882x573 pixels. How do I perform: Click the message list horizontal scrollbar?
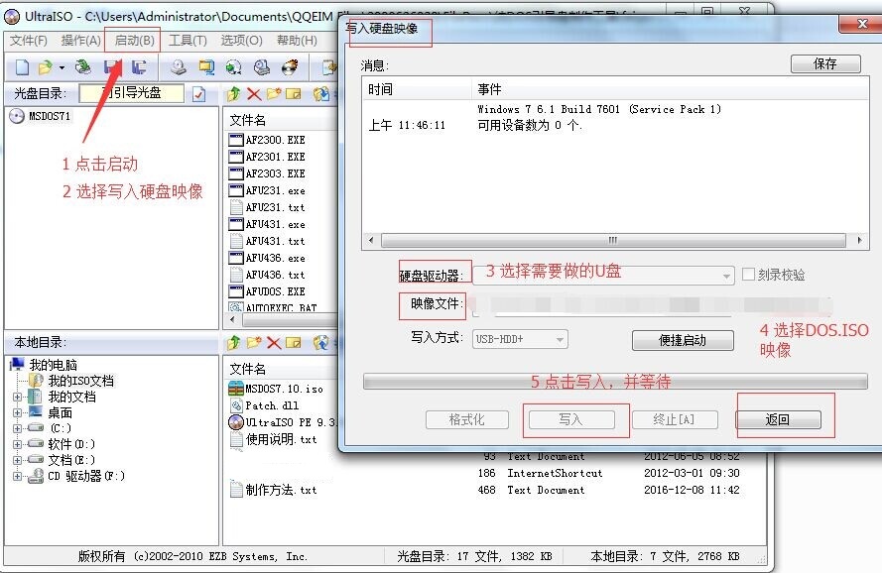click(612, 241)
